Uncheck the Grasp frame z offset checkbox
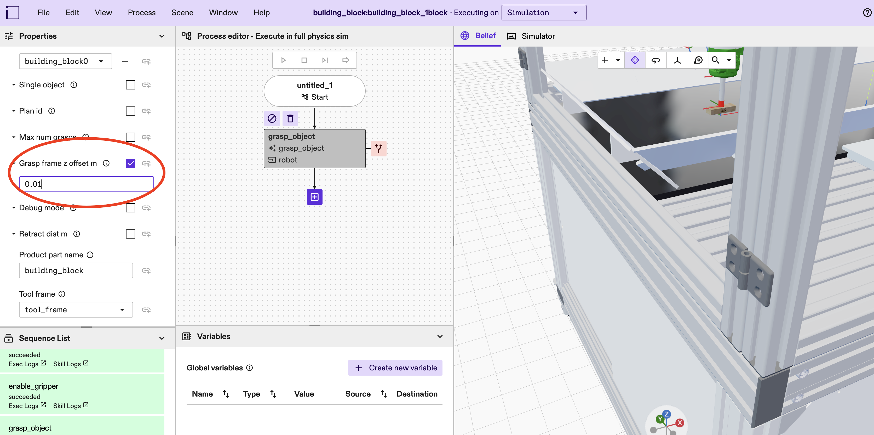The width and height of the screenshot is (874, 435). 130,163
